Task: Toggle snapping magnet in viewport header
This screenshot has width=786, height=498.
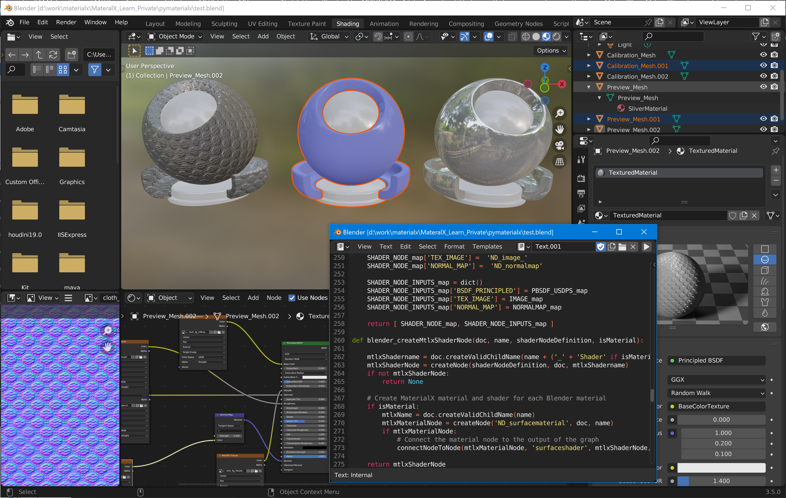Action: tap(378, 37)
